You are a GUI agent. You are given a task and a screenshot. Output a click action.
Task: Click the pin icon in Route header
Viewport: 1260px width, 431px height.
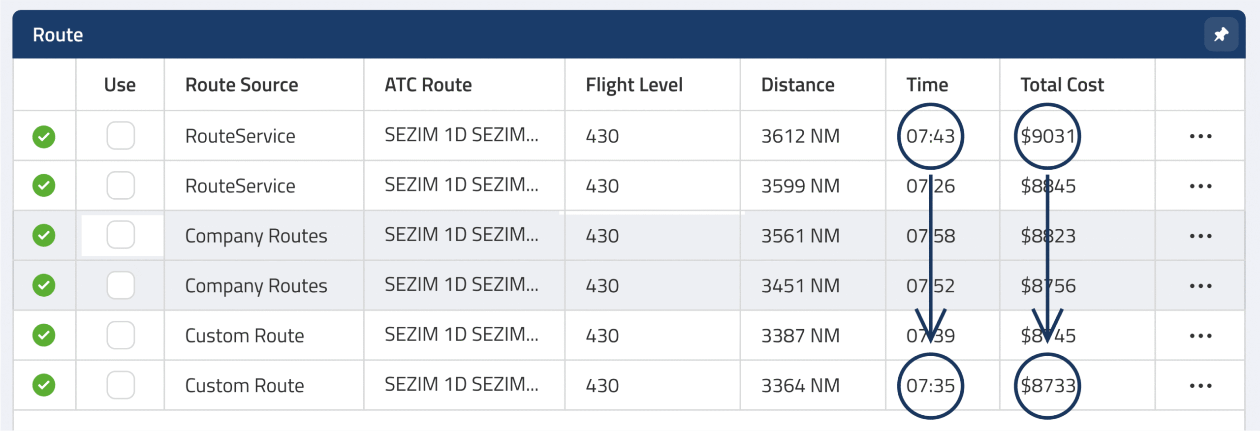(1221, 34)
